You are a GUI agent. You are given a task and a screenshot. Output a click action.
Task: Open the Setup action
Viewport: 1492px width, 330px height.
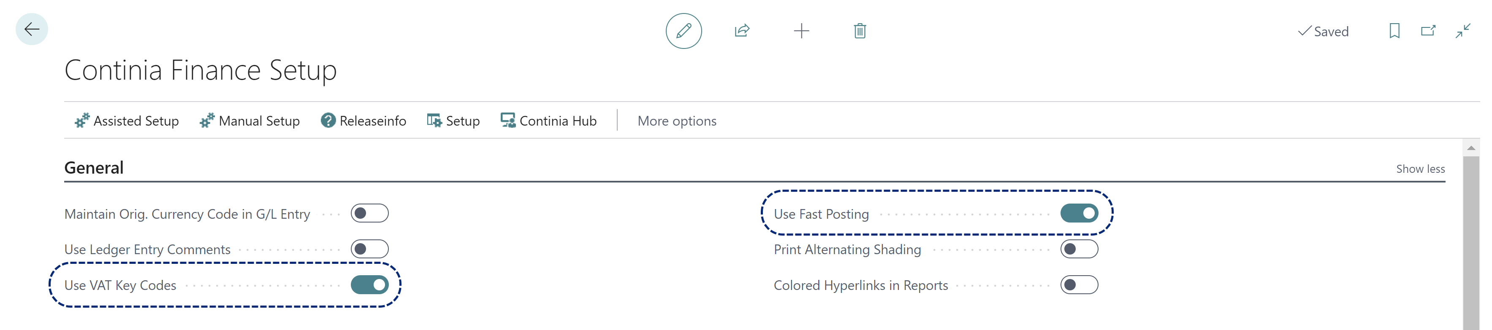(453, 121)
